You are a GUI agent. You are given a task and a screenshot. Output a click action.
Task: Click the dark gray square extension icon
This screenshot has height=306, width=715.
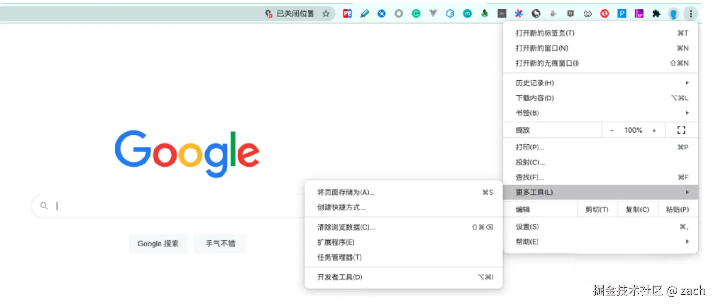pos(502,14)
